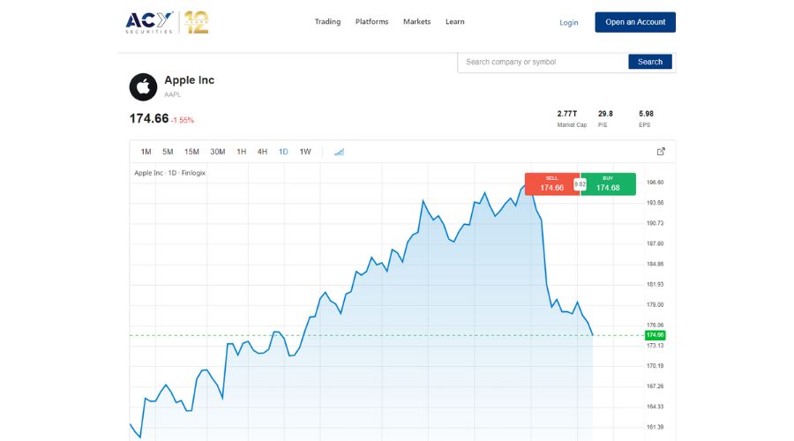
Task: Switch chart to 1H interval
Action: [241, 152]
